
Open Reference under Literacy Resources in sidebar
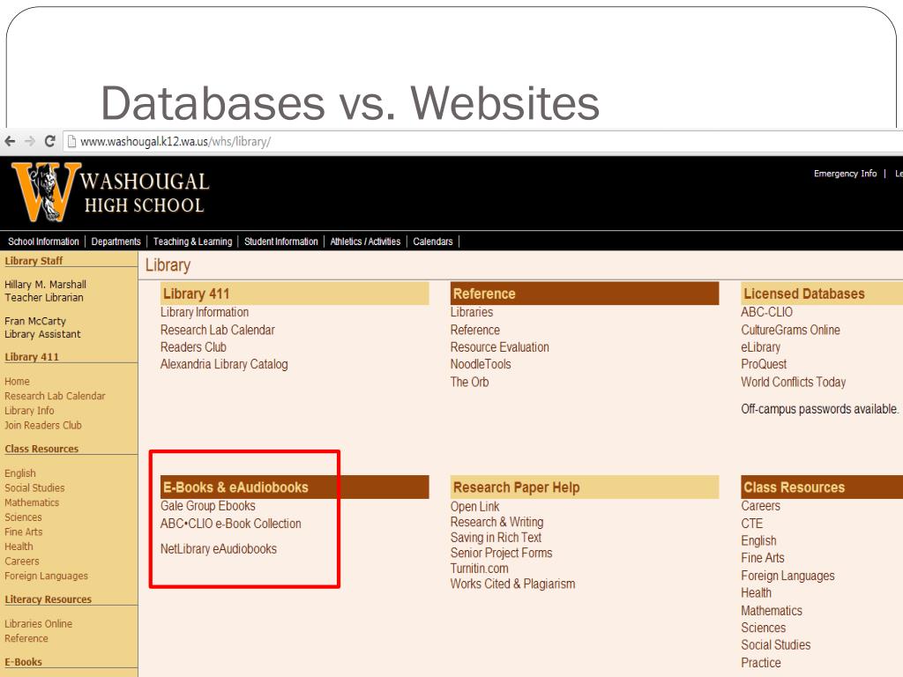[26, 638]
